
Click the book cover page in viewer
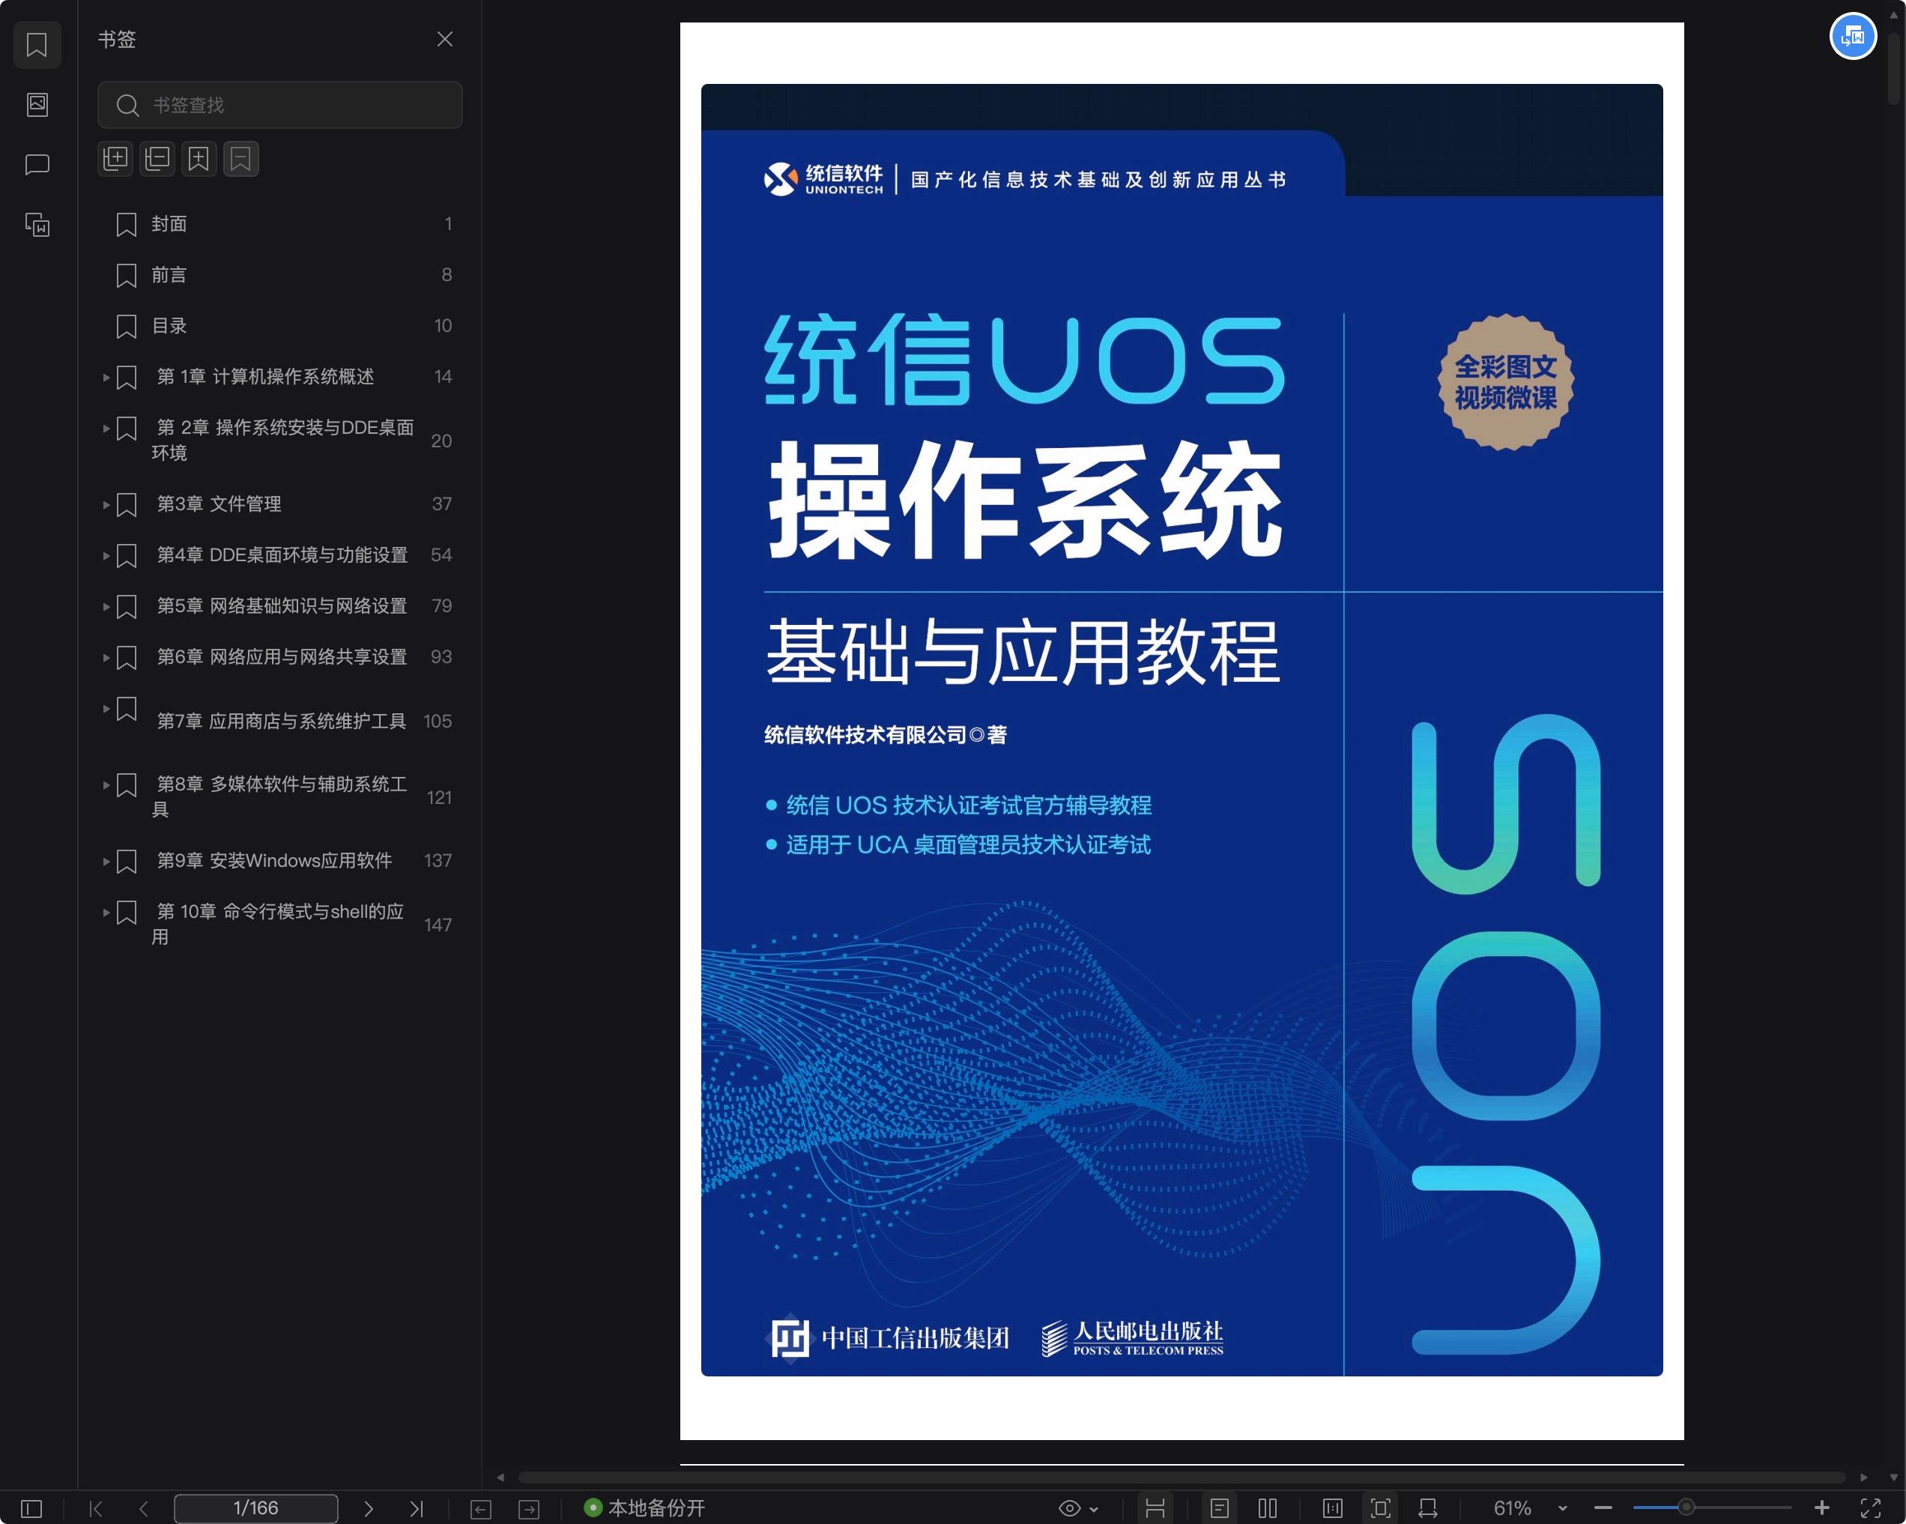pos(1181,731)
